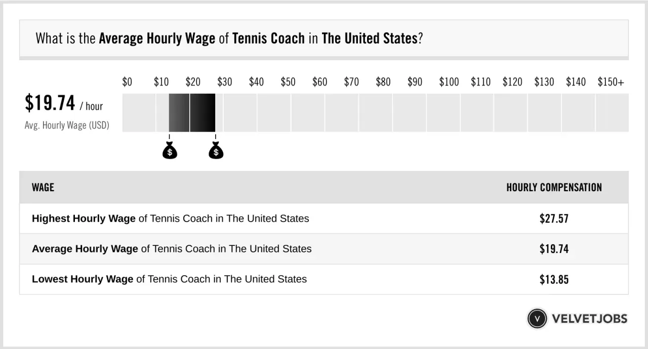Click the dark wage range bar

192,113
